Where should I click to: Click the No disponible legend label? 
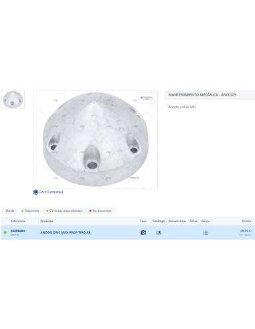click(102, 211)
